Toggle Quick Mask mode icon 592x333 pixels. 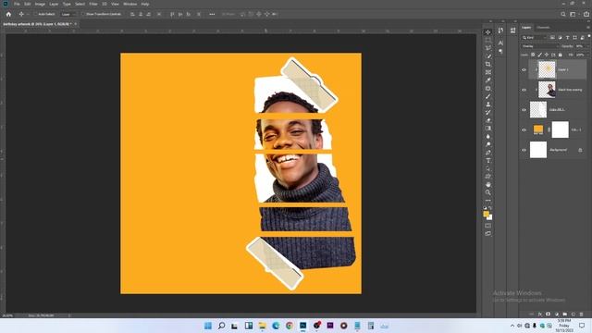487,226
